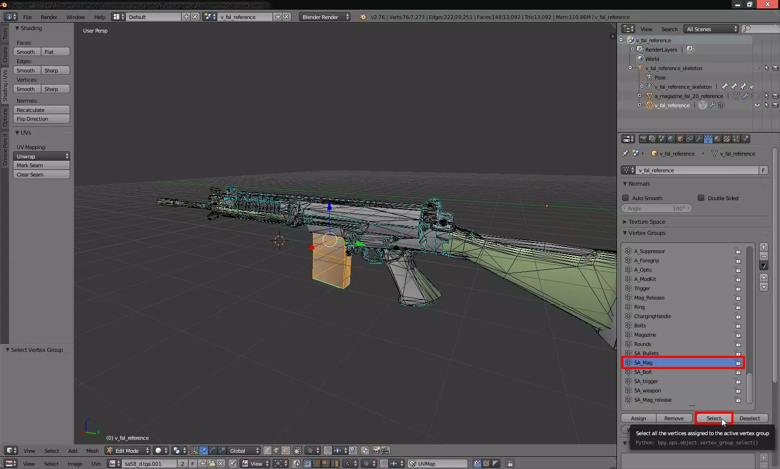Click the Clear Seam button

(41, 175)
